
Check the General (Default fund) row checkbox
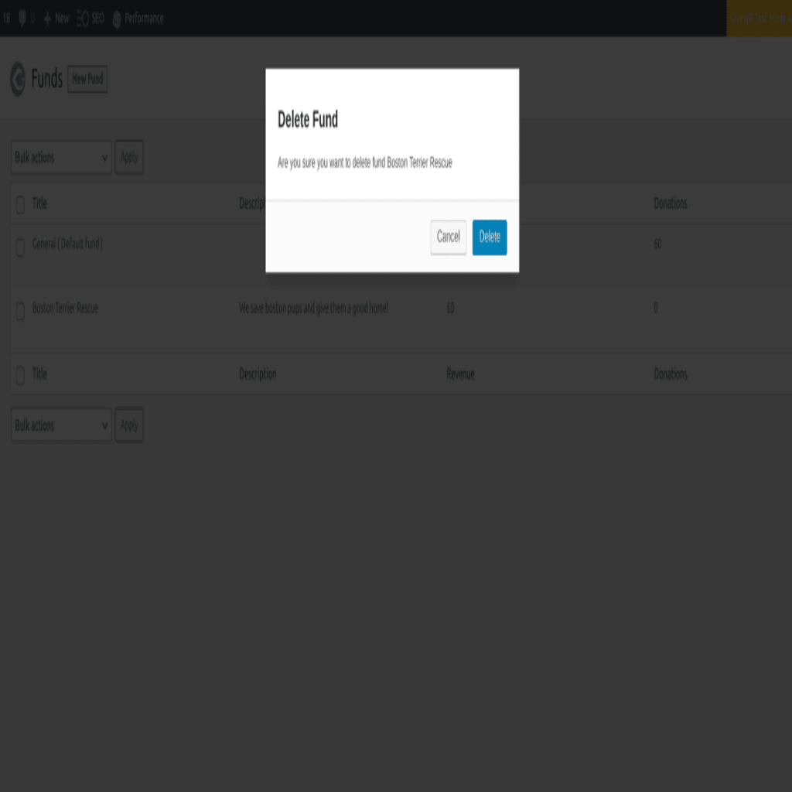tap(20, 247)
